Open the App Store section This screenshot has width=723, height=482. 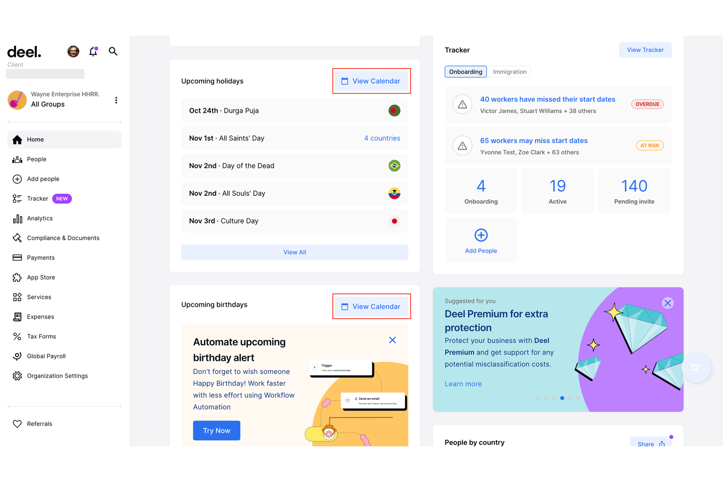[41, 277]
